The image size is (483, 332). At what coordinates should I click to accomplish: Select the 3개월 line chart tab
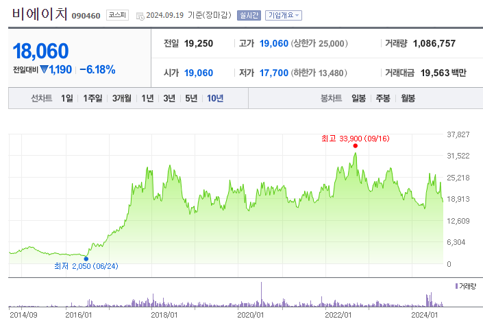(x=122, y=98)
